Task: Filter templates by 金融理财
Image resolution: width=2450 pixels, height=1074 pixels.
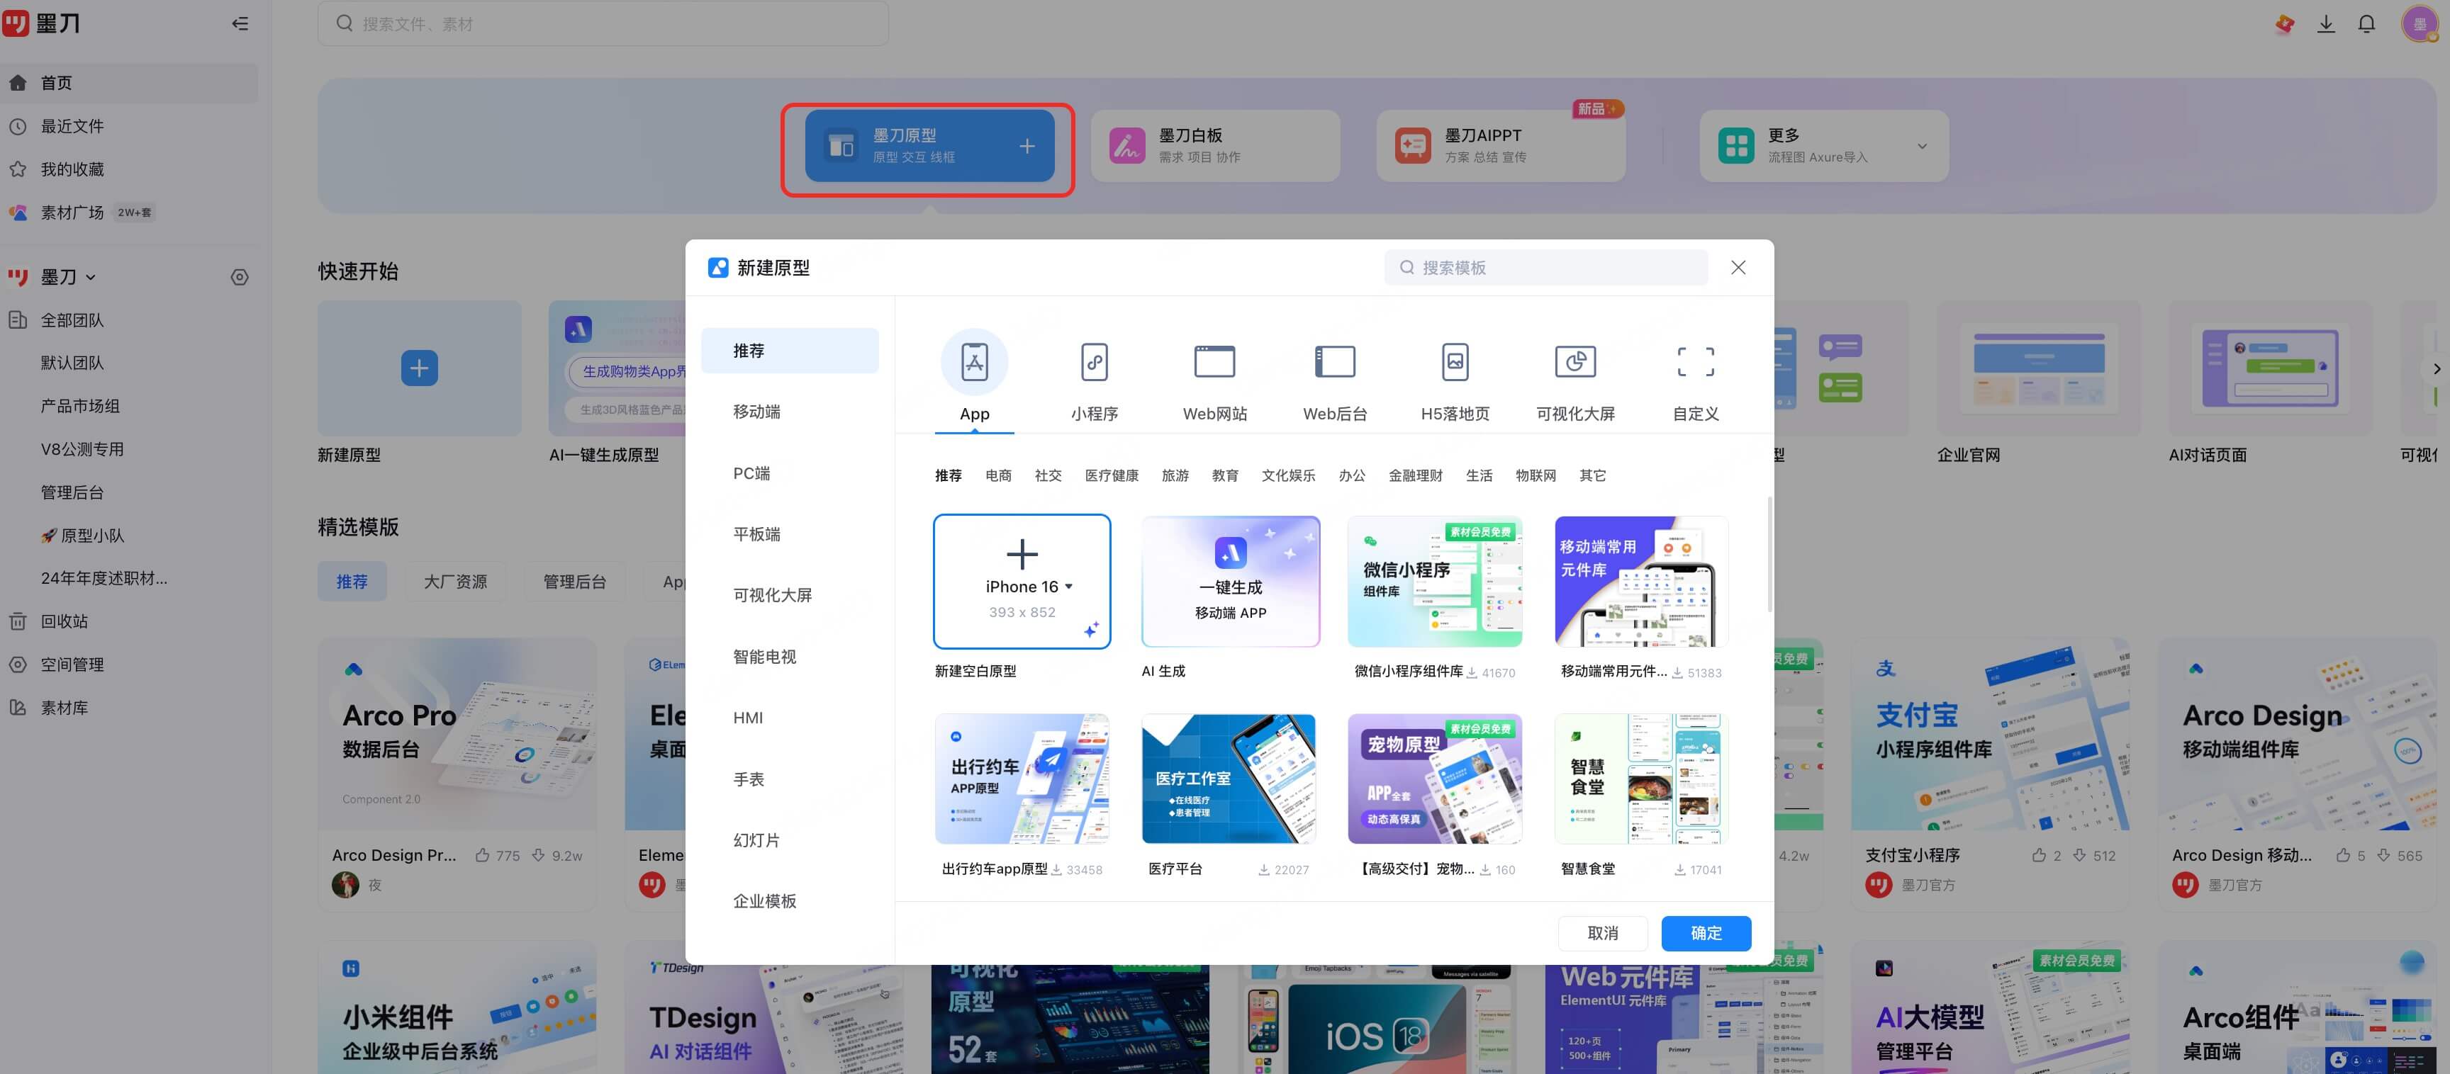Action: tap(1415, 475)
